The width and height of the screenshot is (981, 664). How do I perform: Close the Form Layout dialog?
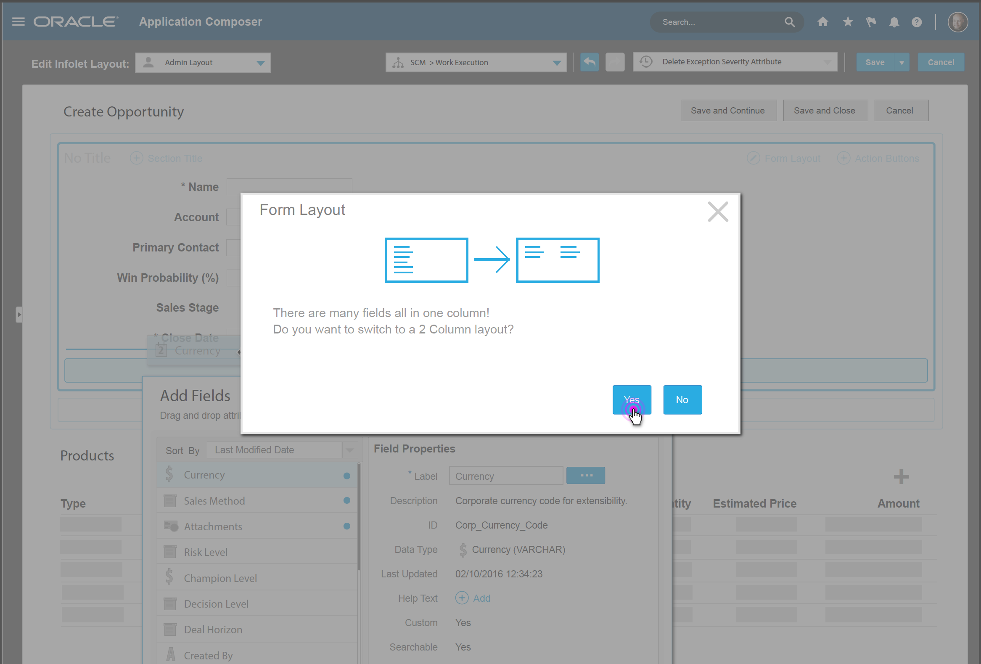pos(718,212)
